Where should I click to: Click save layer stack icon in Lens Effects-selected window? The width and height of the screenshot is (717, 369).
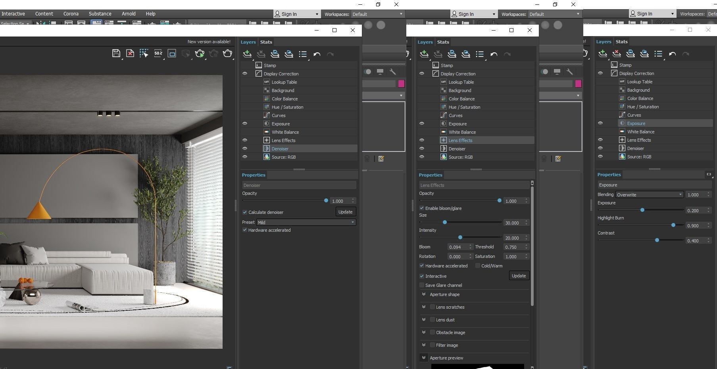(452, 54)
